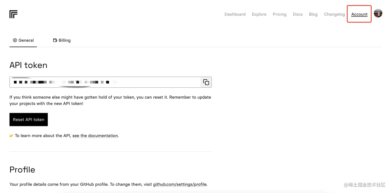This screenshot has width=391, height=193.
Task: Click inside the API token field
Action: pos(105,82)
